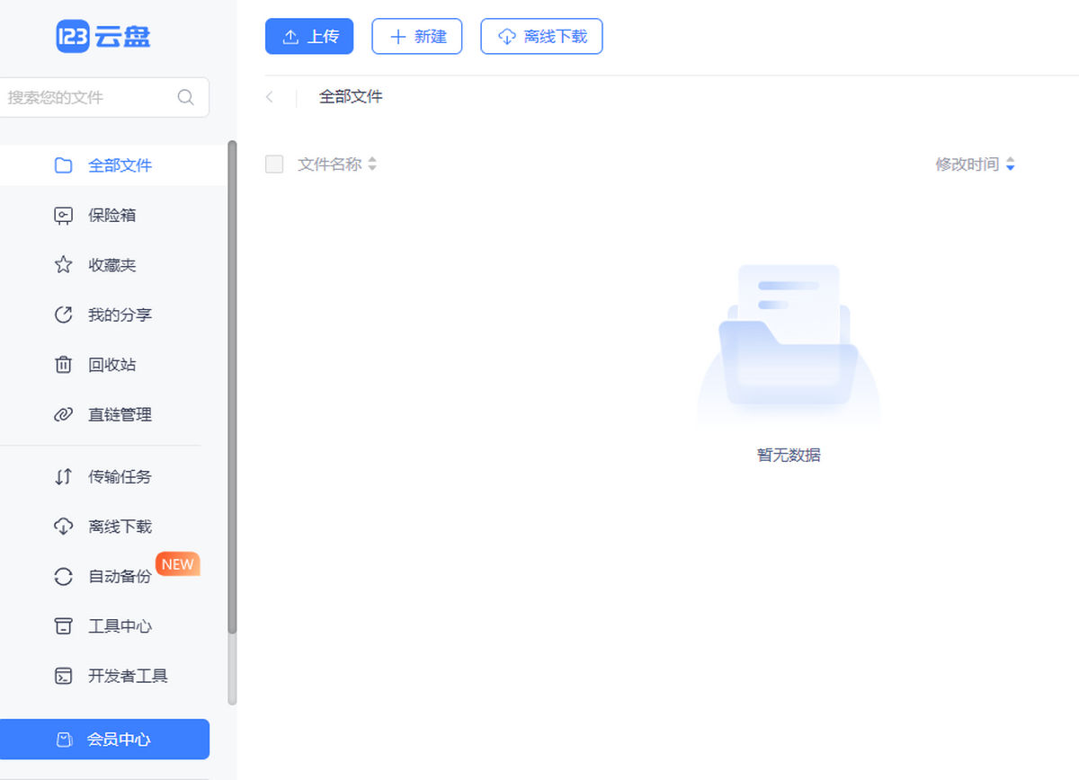
Task: Select all files with the header checkbox
Action: 274,164
